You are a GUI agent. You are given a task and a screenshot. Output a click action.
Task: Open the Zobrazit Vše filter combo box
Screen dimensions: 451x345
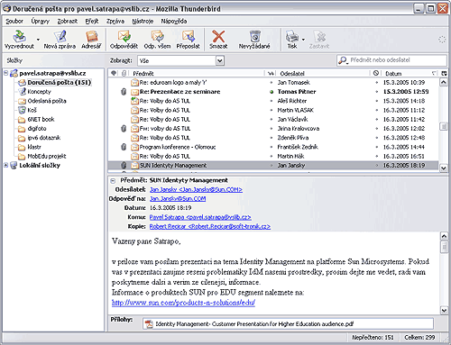pyautogui.click(x=181, y=60)
